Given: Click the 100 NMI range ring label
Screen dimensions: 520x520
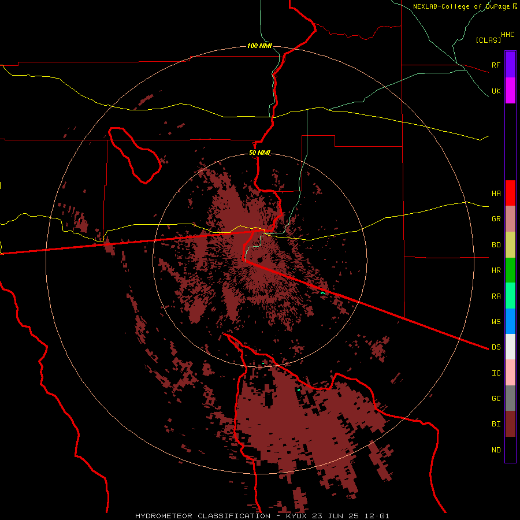Looking at the screenshot, I should pos(259,46).
